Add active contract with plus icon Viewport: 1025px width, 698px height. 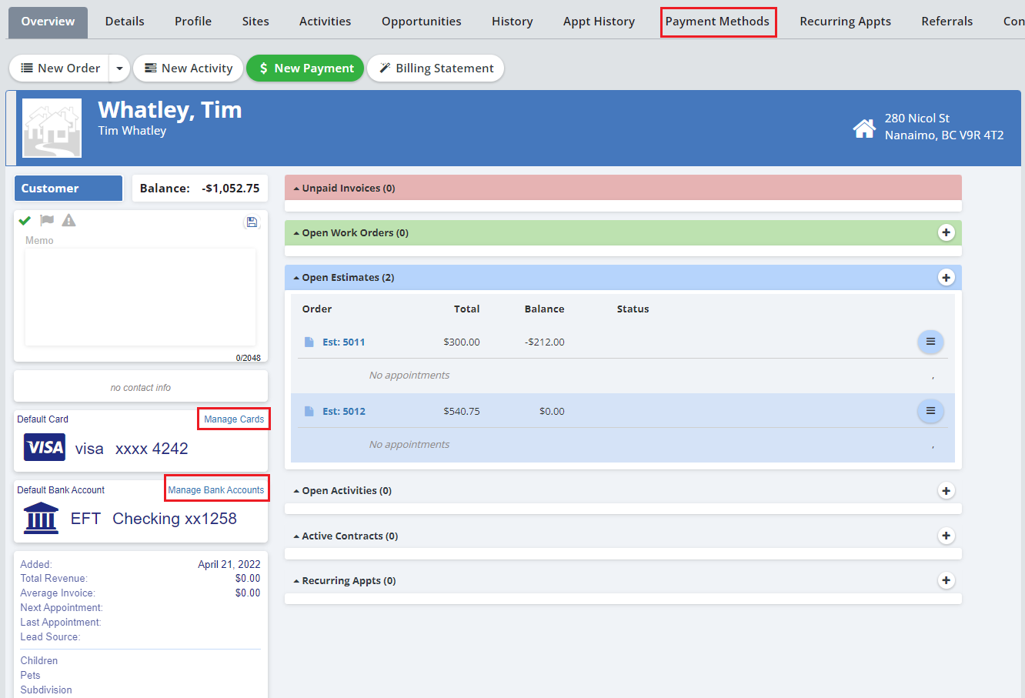click(946, 536)
